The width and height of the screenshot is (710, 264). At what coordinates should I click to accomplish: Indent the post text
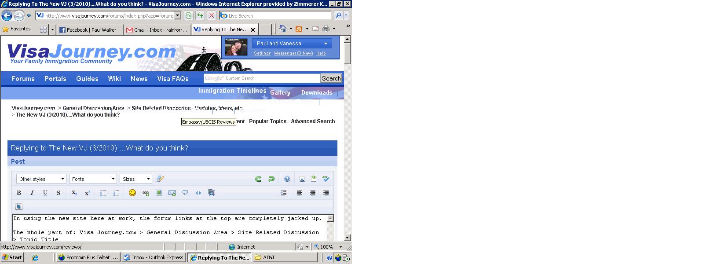[284, 193]
